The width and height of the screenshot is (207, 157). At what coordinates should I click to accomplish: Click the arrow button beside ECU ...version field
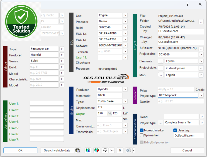125,51
